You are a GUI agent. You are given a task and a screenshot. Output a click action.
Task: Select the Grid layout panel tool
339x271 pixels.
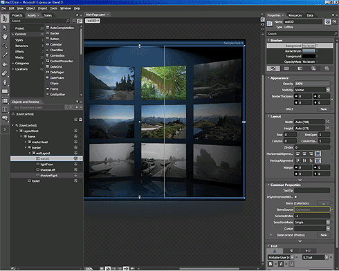click(5, 101)
